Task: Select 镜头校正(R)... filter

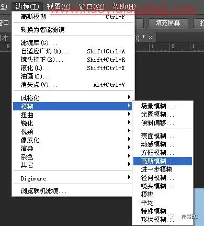Action: (x=73, y=60)
